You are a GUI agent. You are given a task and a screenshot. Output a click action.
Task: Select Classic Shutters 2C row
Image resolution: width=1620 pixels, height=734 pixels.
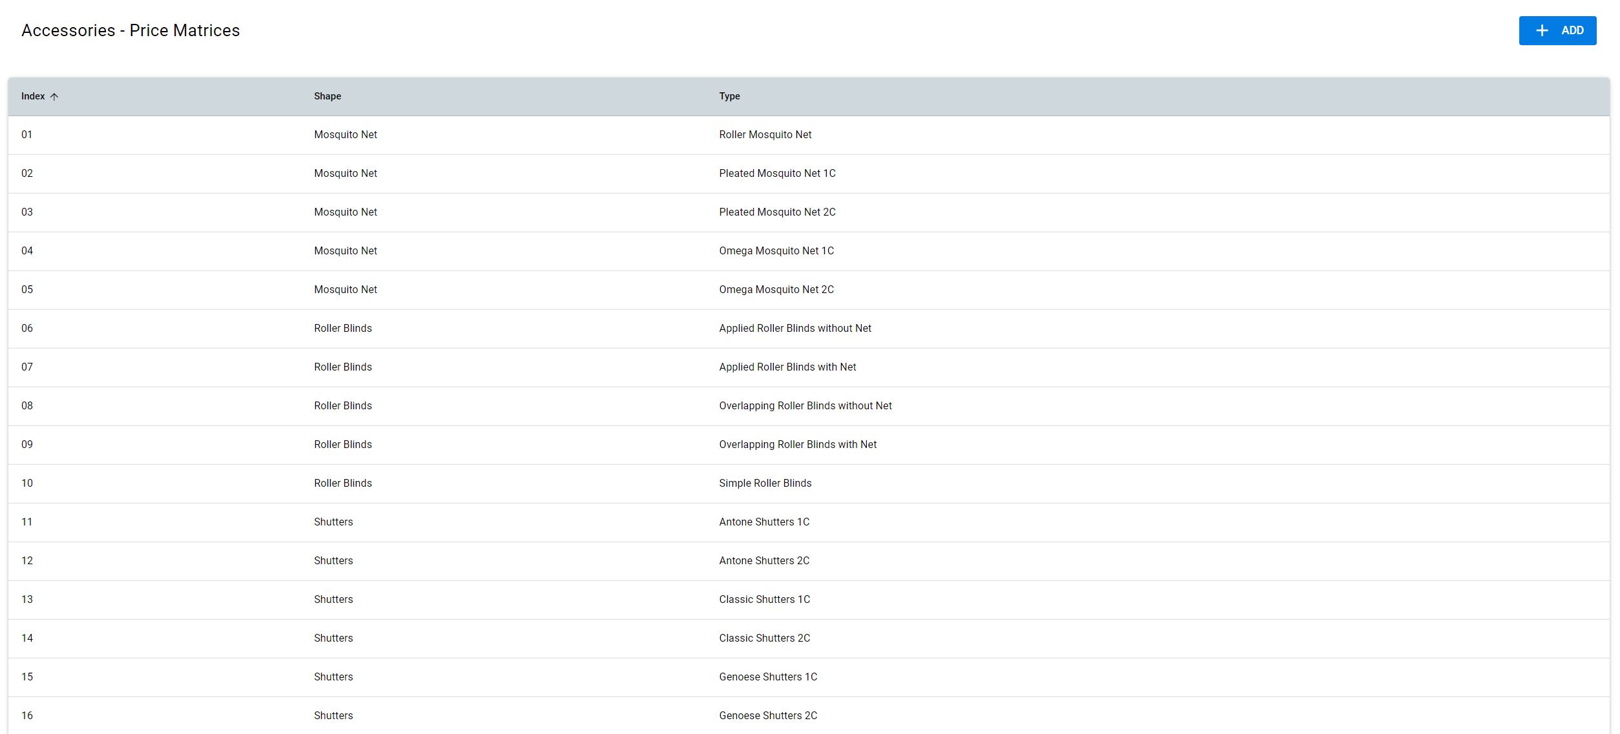[764, 638]
